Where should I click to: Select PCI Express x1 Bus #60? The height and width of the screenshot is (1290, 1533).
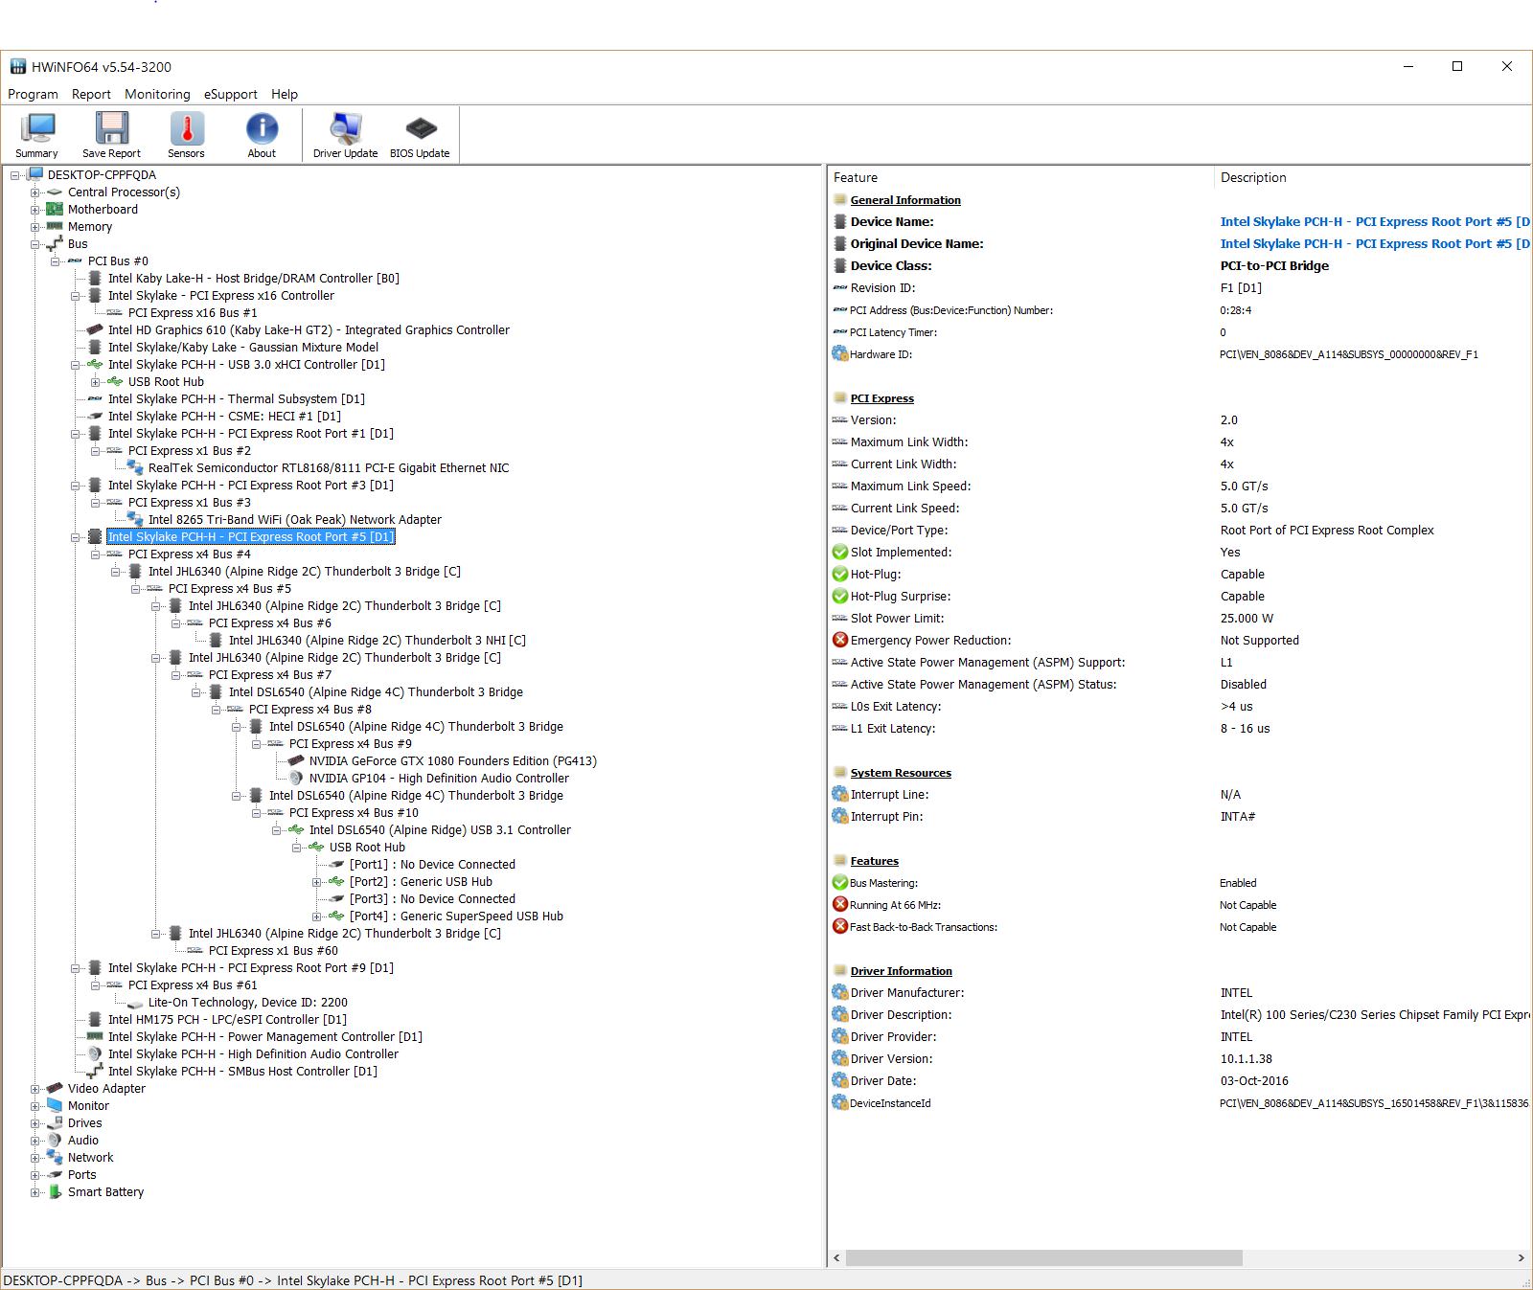273,951
